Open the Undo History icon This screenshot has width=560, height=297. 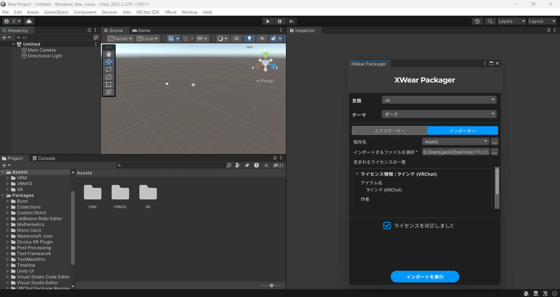click(x=477, y=21)
